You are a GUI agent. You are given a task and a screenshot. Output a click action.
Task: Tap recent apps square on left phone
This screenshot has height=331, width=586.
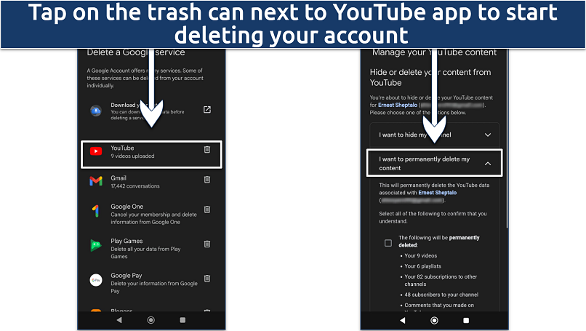click(x=182, y=320)
